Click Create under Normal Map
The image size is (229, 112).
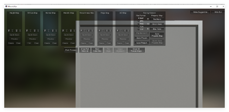coord(47,43)
